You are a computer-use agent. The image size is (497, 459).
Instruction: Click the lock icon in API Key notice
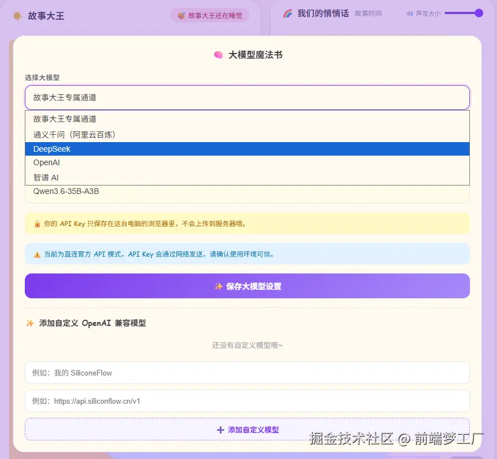click(x=37, y=224)
